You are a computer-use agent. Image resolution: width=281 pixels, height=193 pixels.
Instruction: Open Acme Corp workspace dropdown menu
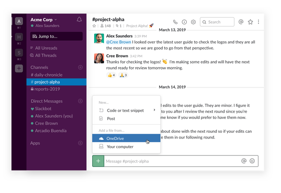(44, 19)
